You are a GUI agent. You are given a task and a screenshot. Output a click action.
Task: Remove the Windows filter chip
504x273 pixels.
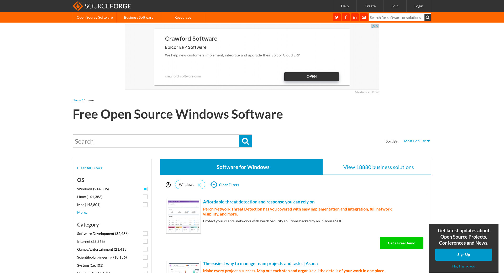point(199,185)
